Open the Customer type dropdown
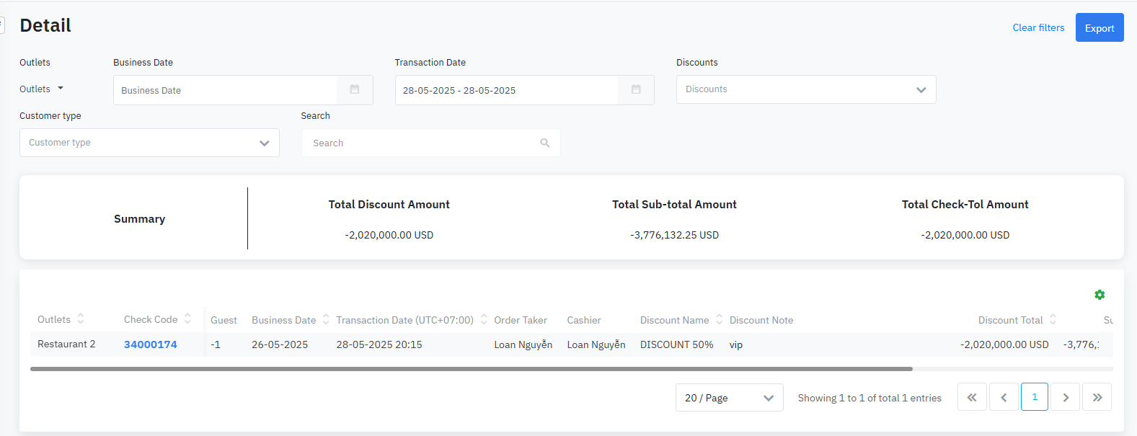This screenshot has height=436, width=1137. (x=149, y=143)
